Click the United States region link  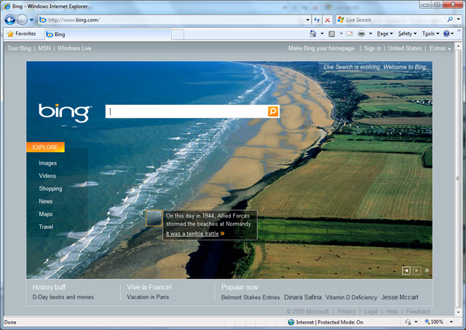[x=405, y=48]
